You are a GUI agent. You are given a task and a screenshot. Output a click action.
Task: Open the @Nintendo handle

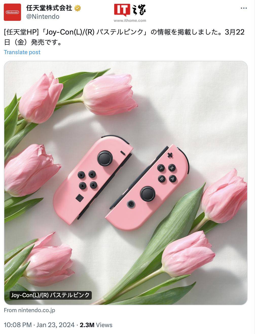pos(43,17)
